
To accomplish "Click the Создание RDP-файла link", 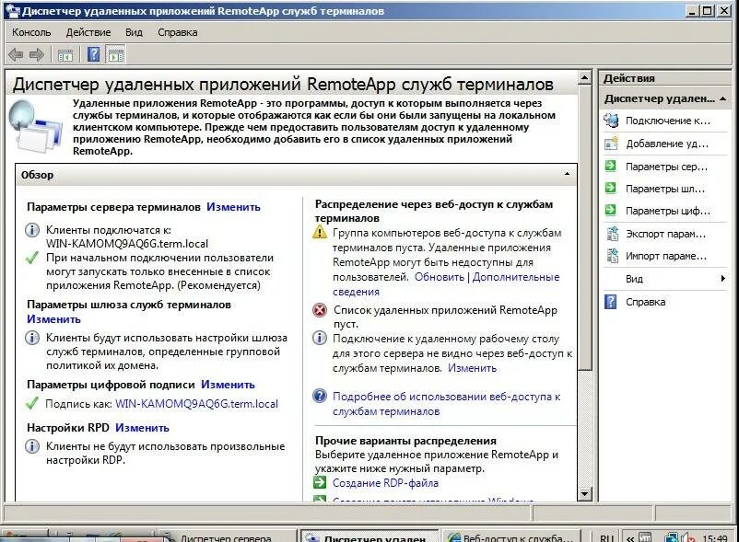I will (x=385, y=483).
